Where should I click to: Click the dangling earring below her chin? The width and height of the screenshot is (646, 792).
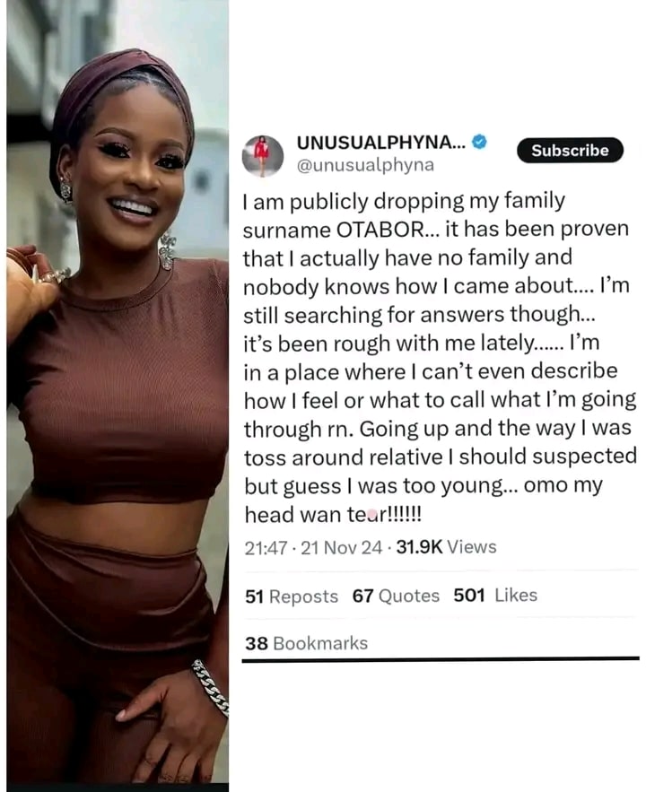coord(167,251)
